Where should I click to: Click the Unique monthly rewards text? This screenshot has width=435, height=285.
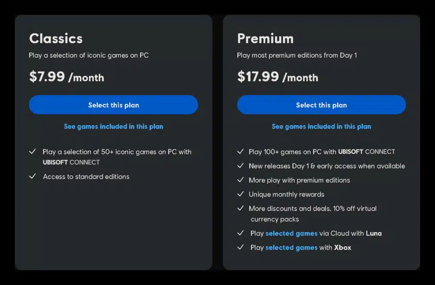pyautogui.click(x=286, y=194)
